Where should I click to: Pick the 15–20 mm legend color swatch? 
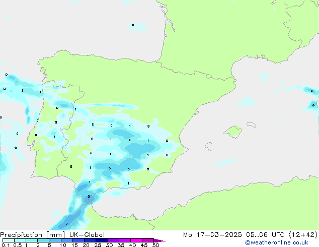tap(78, 240)
